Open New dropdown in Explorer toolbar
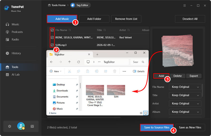 [x=56, y=71]
